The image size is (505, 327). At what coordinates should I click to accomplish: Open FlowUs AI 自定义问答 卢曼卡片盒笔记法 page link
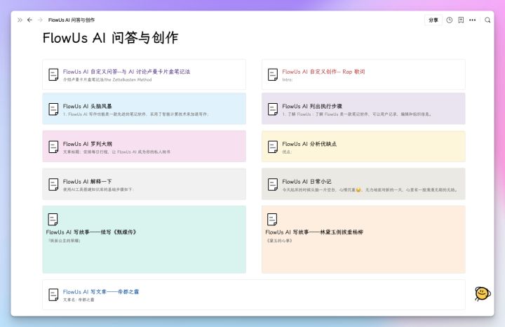coord(126,72)
